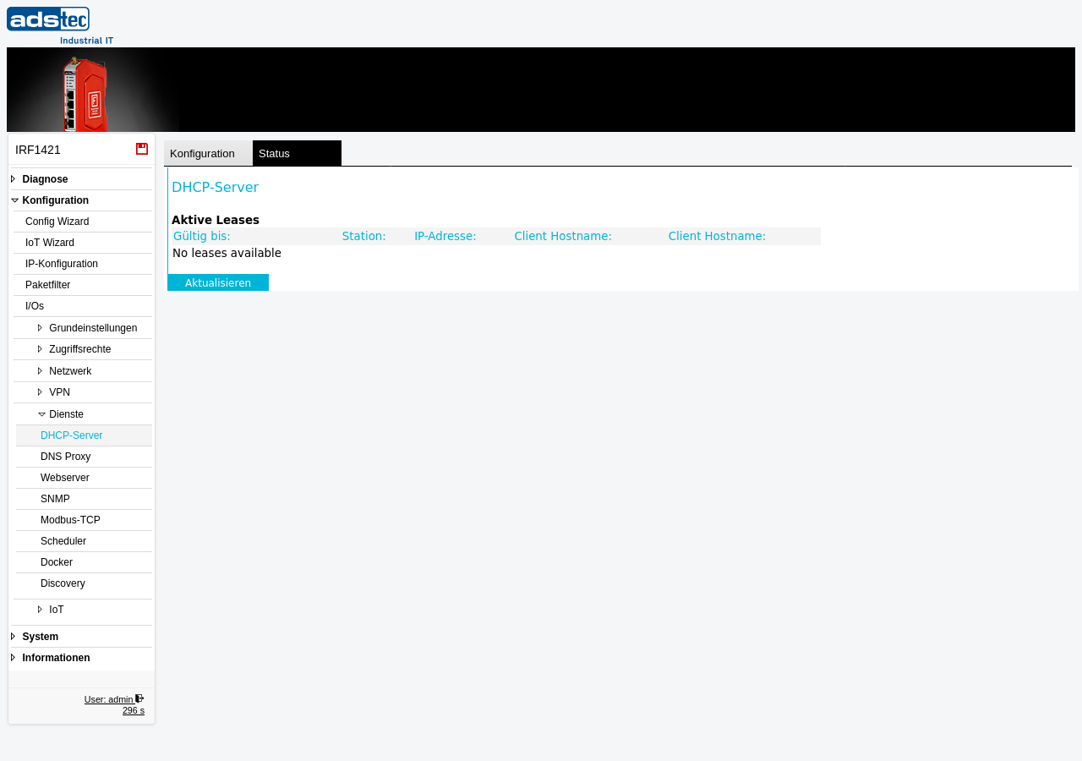Viewport: 1082px width, 761px height.
Task: Click the IRF1421 device name
Action: [x=38, y=150]
